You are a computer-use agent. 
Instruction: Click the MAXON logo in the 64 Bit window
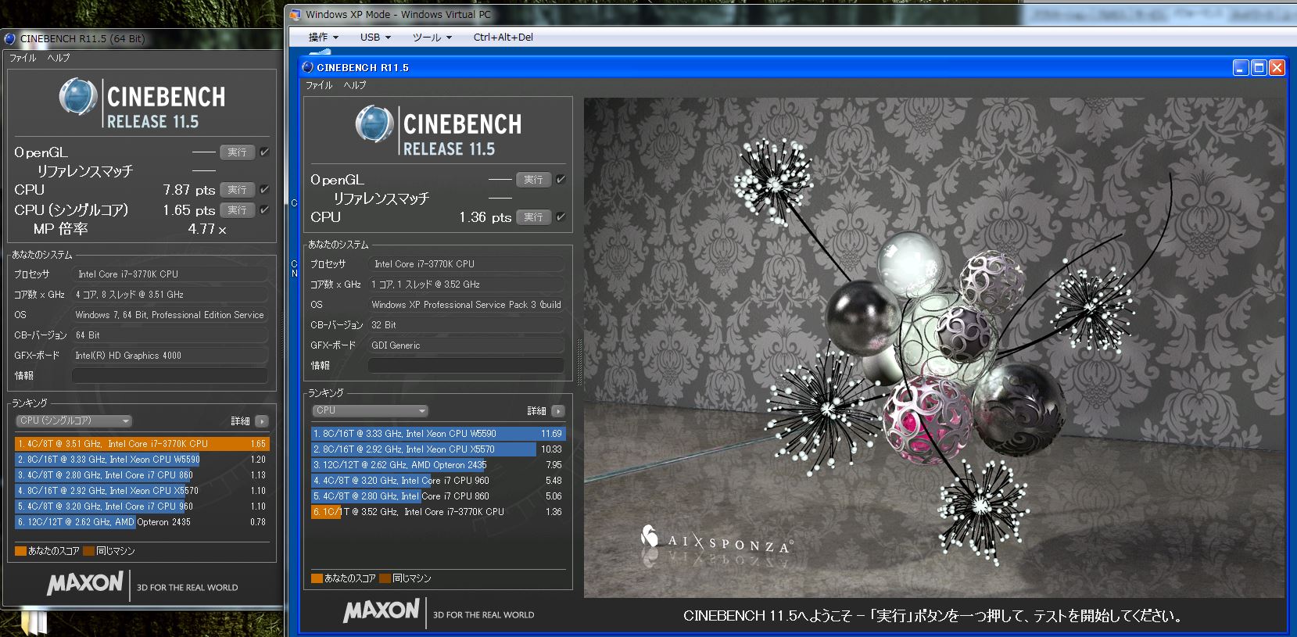pos(85,584)
